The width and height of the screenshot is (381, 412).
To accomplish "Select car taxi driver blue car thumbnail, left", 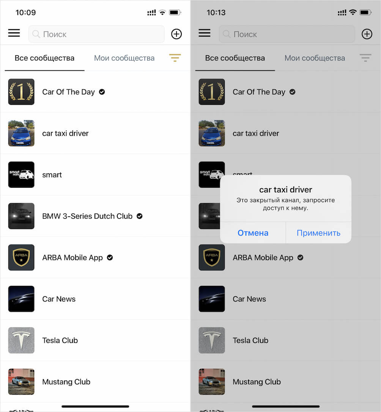I will point(21,133).
